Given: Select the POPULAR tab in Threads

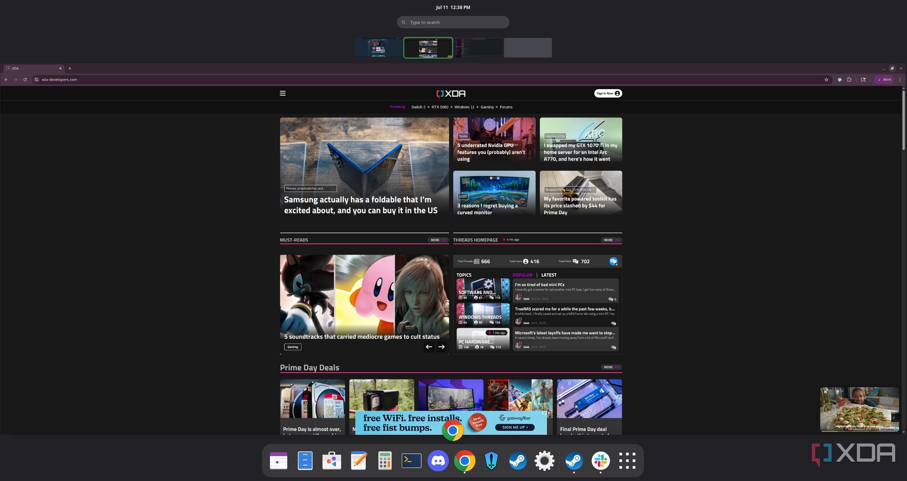Looking at the screenshot, I should 522,275.
